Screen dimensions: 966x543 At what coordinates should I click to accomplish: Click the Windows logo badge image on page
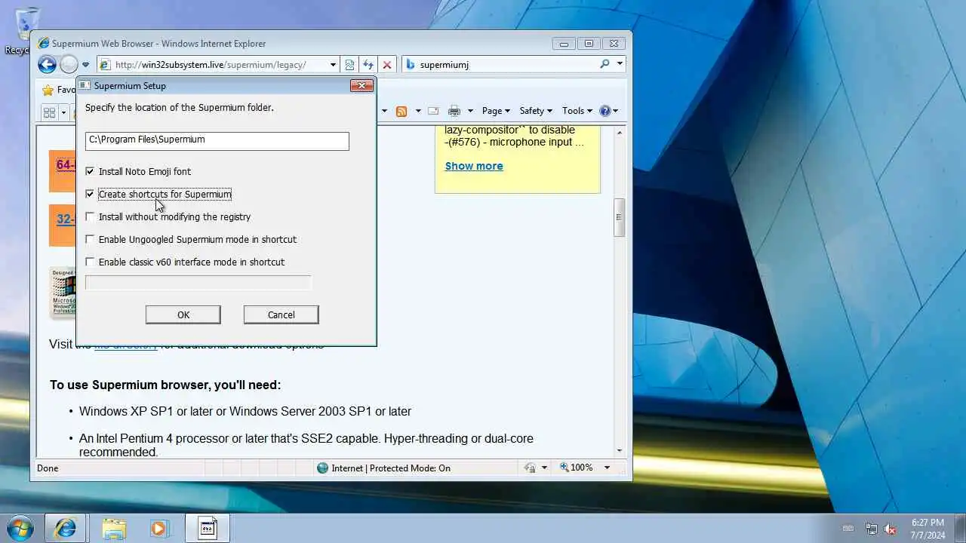coord(63,291)
